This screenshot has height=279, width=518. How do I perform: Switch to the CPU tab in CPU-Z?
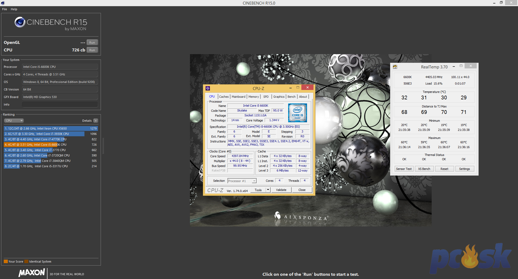(x=212, y=97)
